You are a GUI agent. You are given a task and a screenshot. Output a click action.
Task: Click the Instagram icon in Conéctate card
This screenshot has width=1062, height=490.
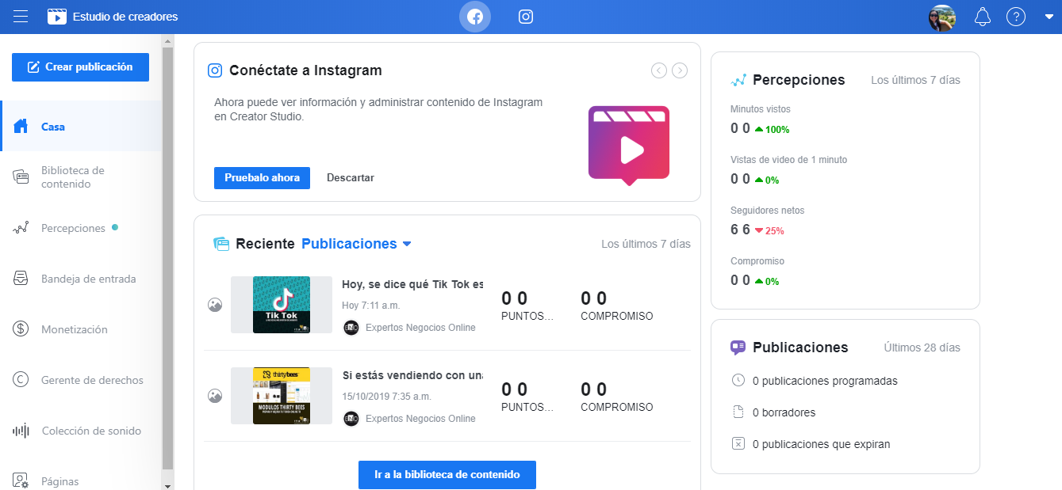[x=215, y=70]
